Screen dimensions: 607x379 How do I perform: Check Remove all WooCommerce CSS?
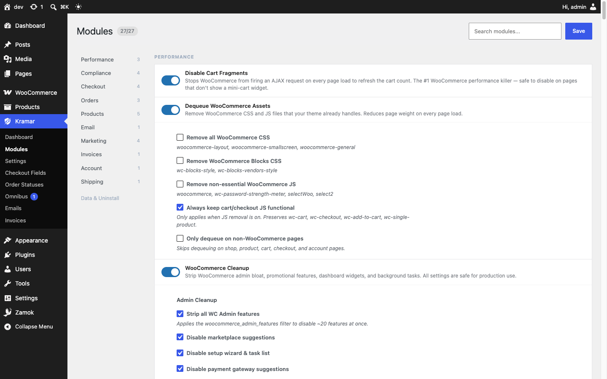pos(180,137)
